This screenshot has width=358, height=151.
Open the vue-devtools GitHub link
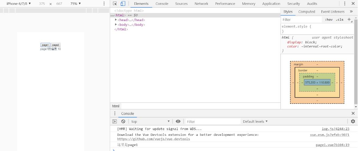point(153,139)
